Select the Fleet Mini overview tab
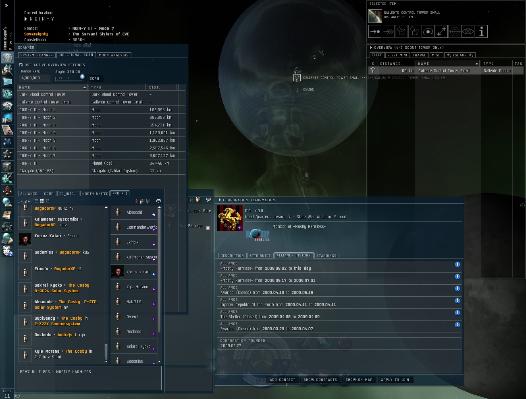This screenshot has height=399, width=526. pos(397,55)
